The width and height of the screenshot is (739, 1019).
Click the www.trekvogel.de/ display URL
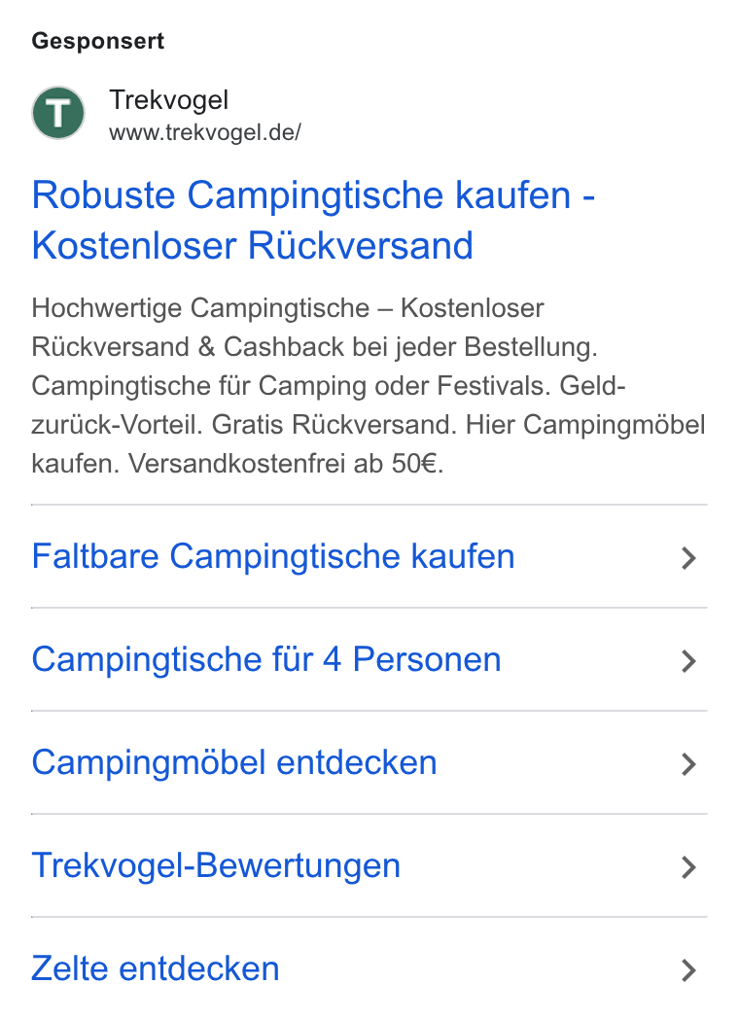click(x=205, y=132)
